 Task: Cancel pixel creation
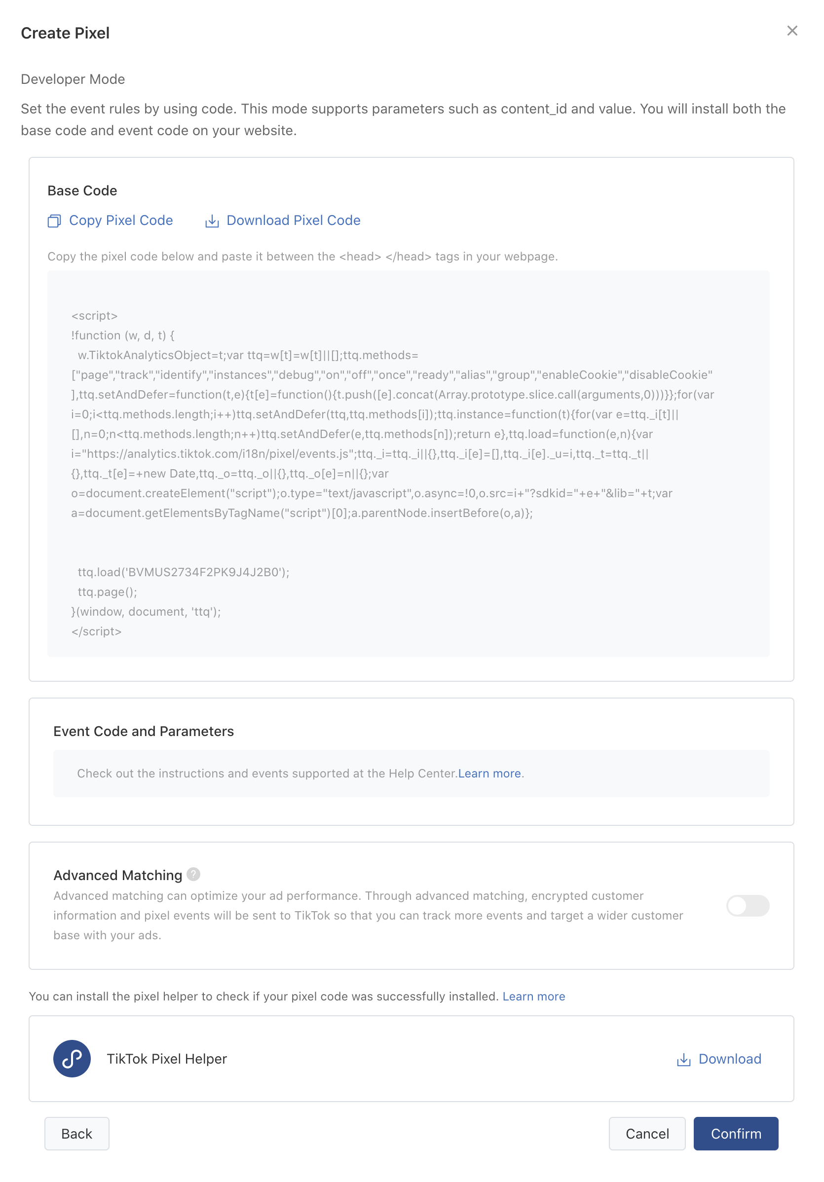click(647, 1134)
